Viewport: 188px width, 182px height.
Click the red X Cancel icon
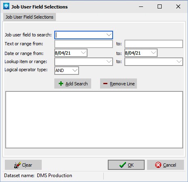[158, 165]
